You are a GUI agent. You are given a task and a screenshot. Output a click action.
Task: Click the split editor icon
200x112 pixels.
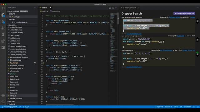tap(113, 8)
